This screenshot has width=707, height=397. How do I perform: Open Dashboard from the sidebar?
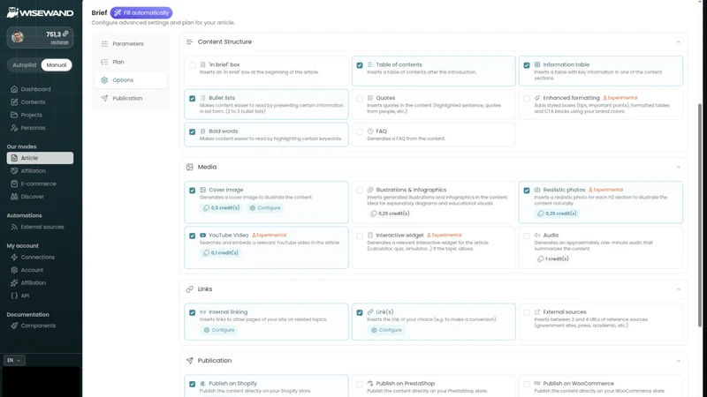(35, 89)
